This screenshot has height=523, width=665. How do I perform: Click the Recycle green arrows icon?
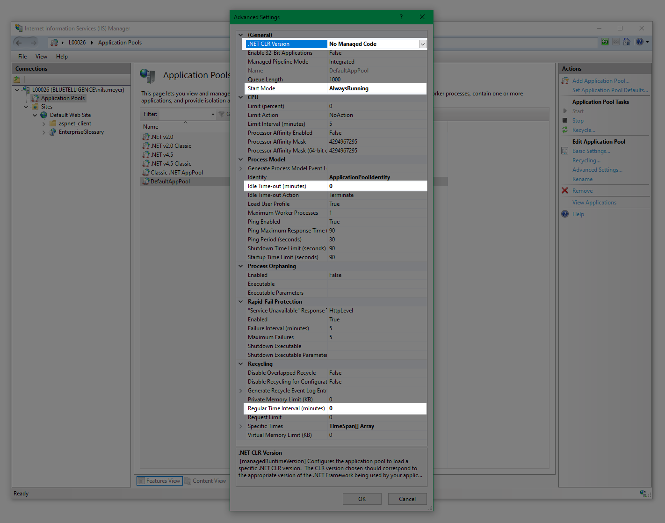point(565,130)
